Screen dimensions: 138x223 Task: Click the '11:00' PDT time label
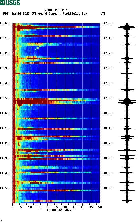pyautogui.click(x=4, y=113)
